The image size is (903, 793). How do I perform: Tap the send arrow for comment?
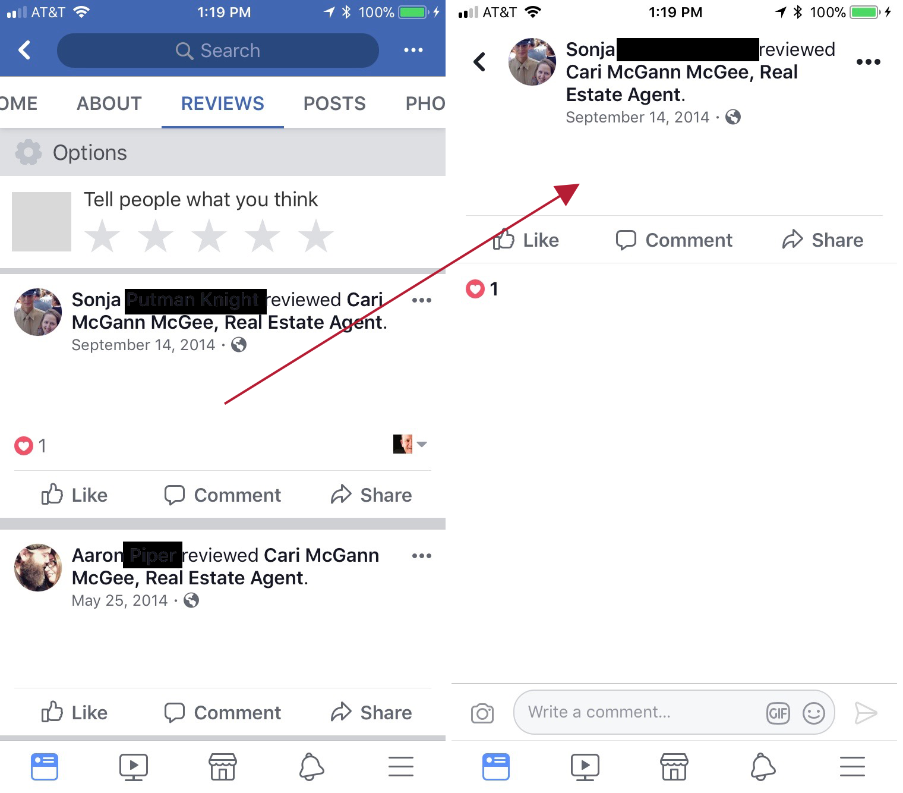866,713
